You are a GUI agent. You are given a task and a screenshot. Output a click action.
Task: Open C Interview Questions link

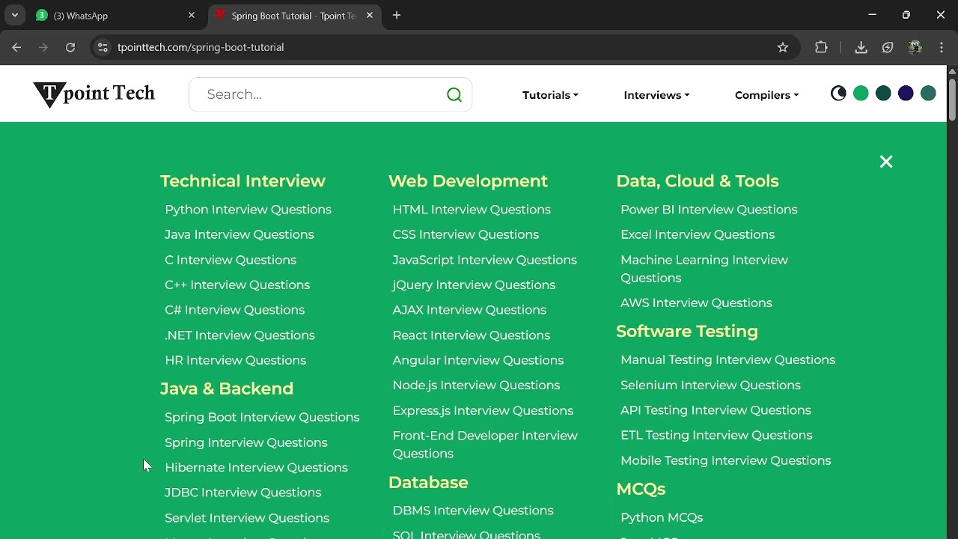[x=231, y=260]
